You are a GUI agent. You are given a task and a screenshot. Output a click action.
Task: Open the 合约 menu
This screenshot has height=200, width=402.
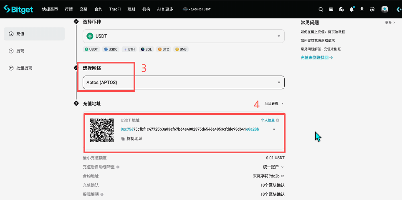pyautogui.click(x=99, y=9)
